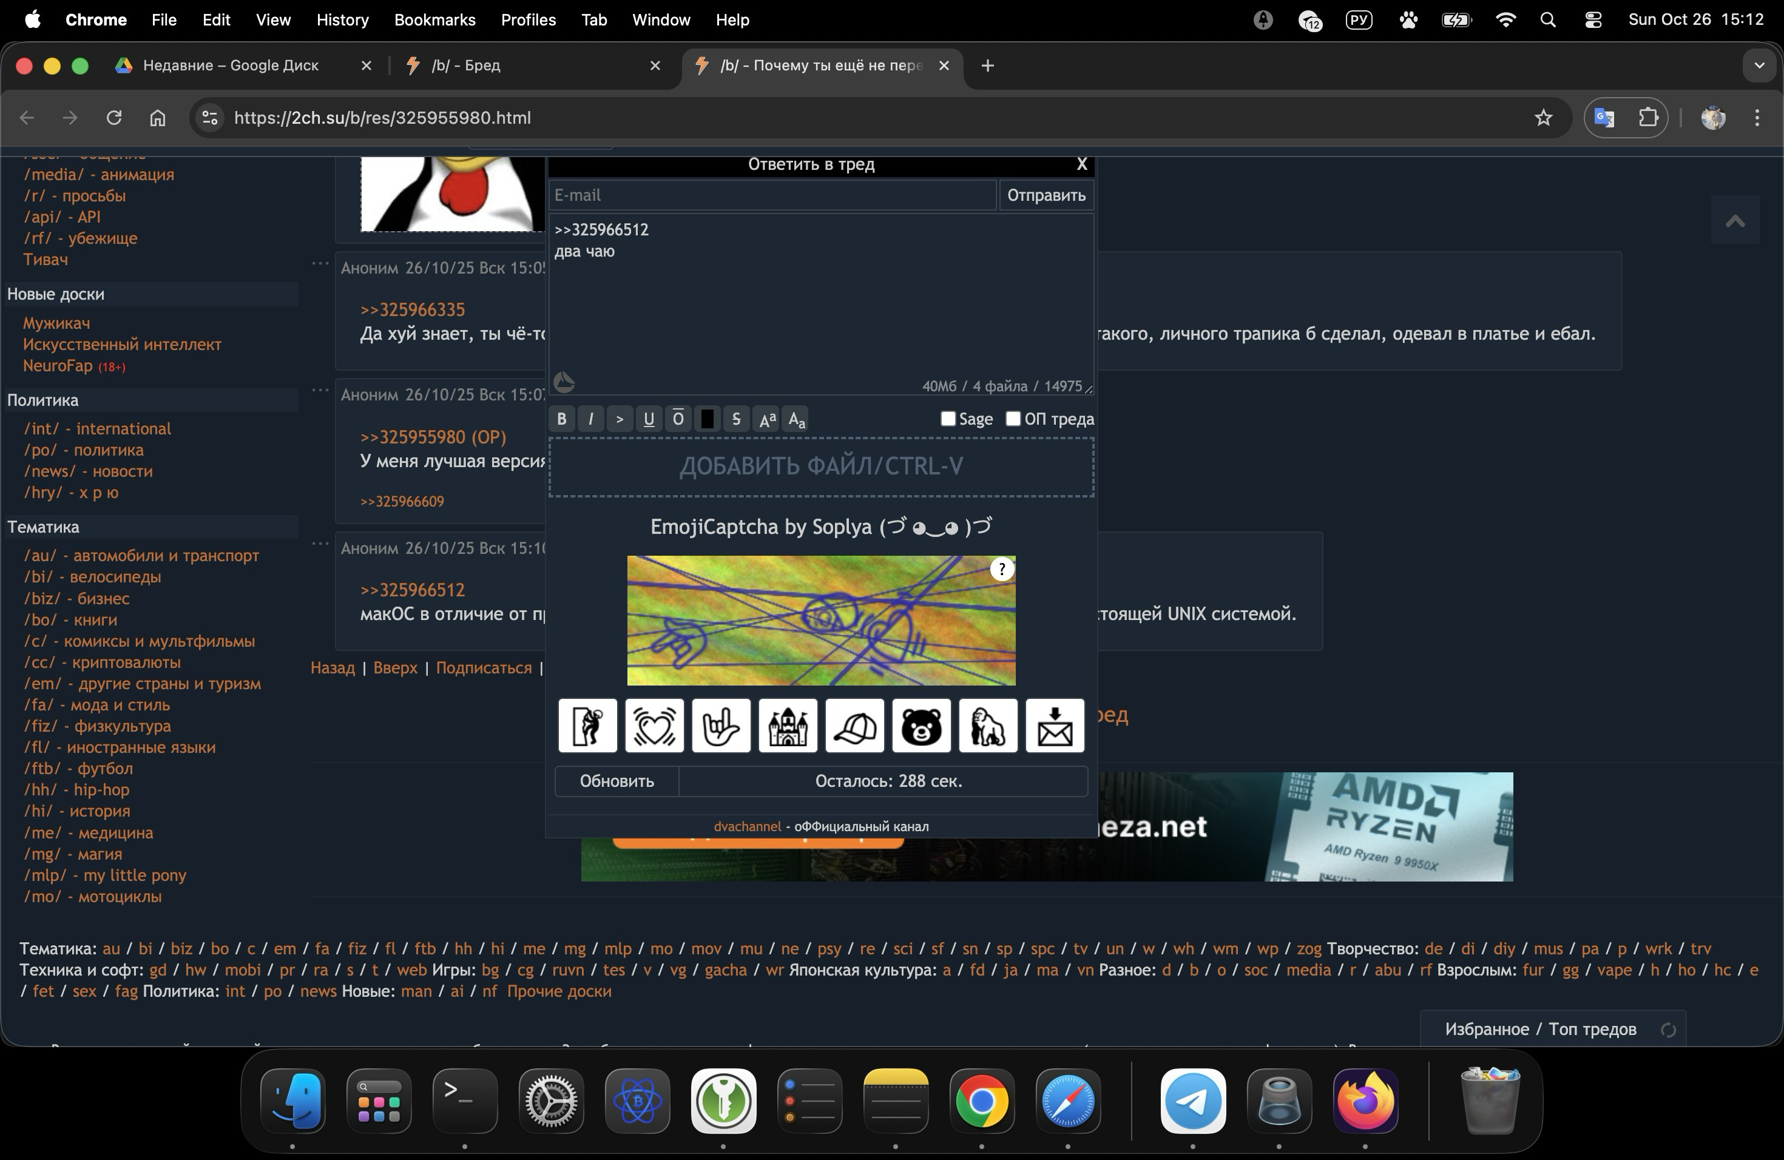Click the italic formatting button
The height and width of the screenshot is (1160, 1784).
tap(590, 419)
